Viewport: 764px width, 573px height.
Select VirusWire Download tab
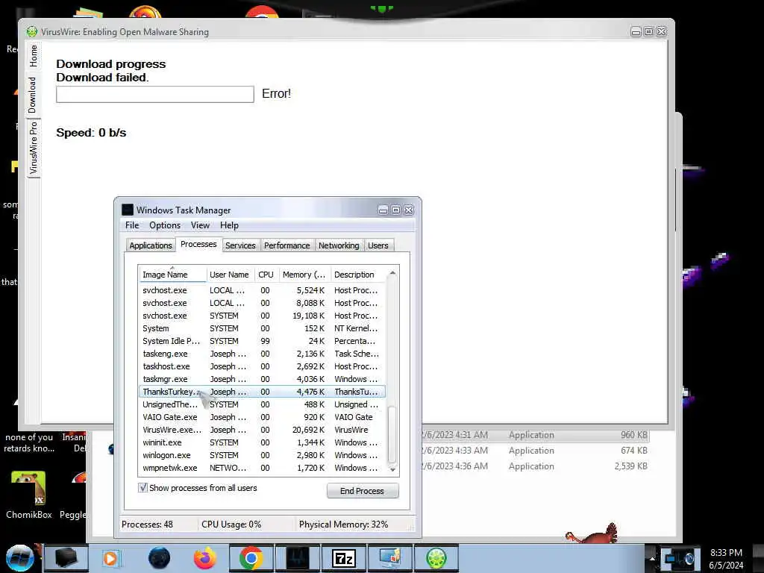32,95
